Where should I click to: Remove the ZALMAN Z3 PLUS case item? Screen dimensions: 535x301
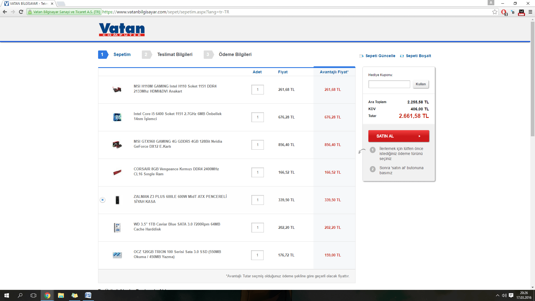[x=103, y=200]
